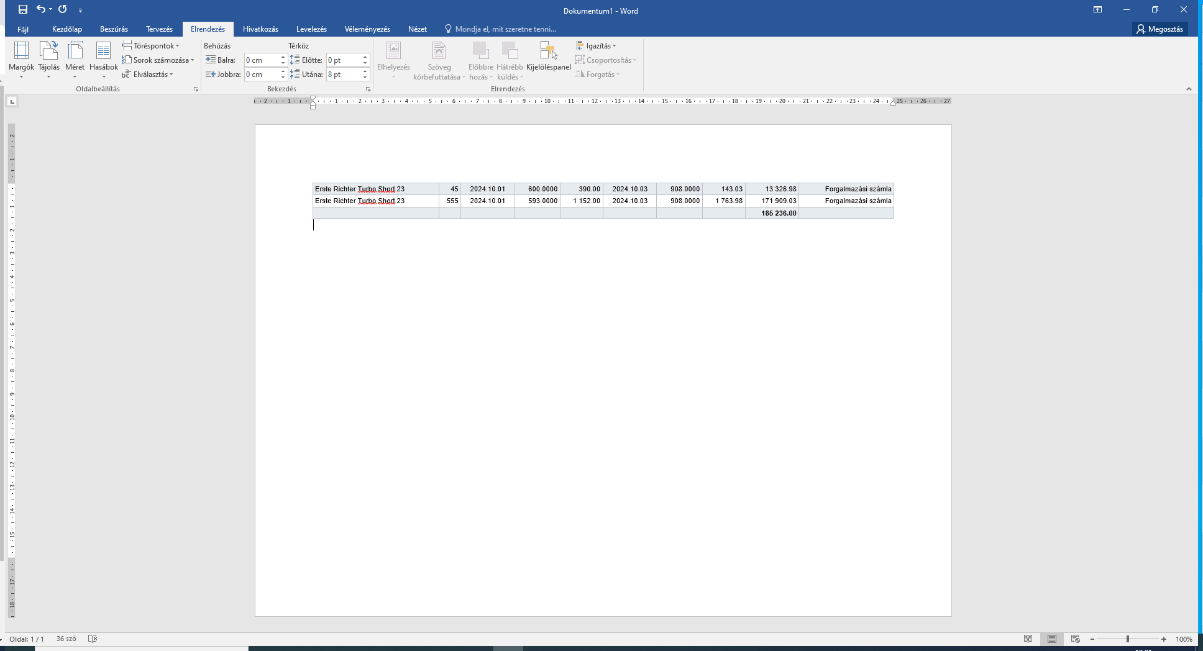The width and height of the screenshot is (1203, 651).
Task: Click the zoom out minus button
Action: 1092,639
